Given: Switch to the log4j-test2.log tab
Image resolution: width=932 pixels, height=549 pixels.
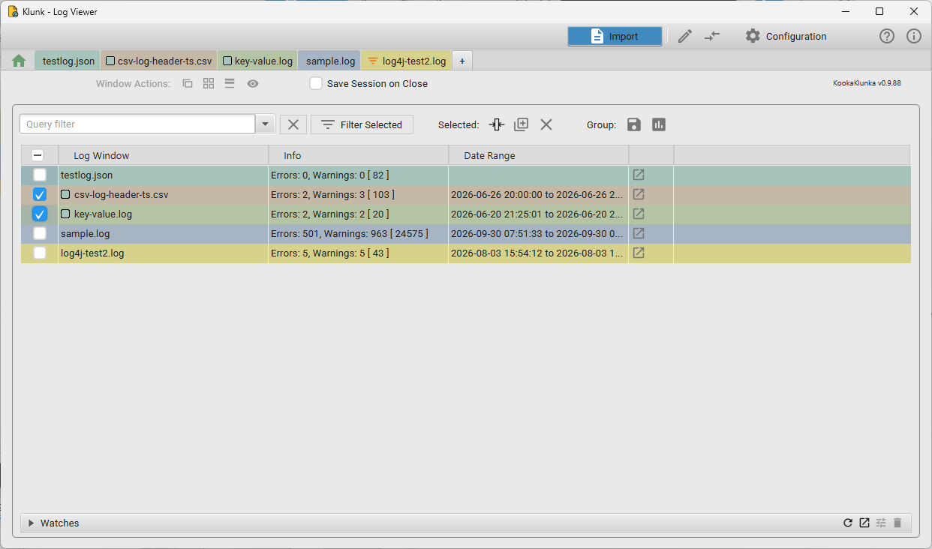Looking at the screenshot, I should [407, 61].
